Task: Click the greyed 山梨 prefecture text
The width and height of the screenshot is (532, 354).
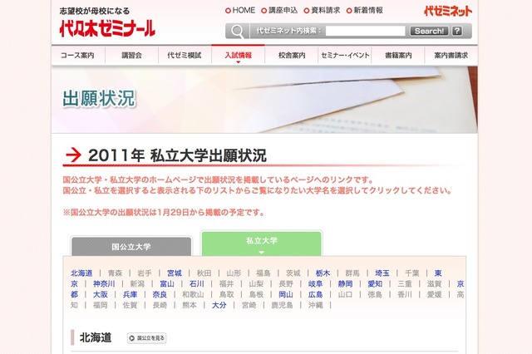Action: (x=256, y=284)
